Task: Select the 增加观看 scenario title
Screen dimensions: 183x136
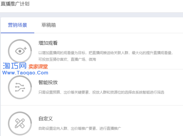Action: (x=48, y=43)
